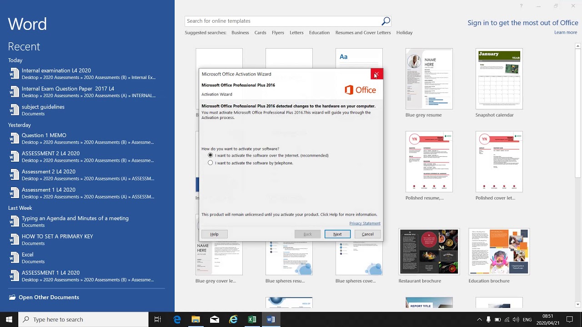Open the volume speaker tray icon

(517, 319)
